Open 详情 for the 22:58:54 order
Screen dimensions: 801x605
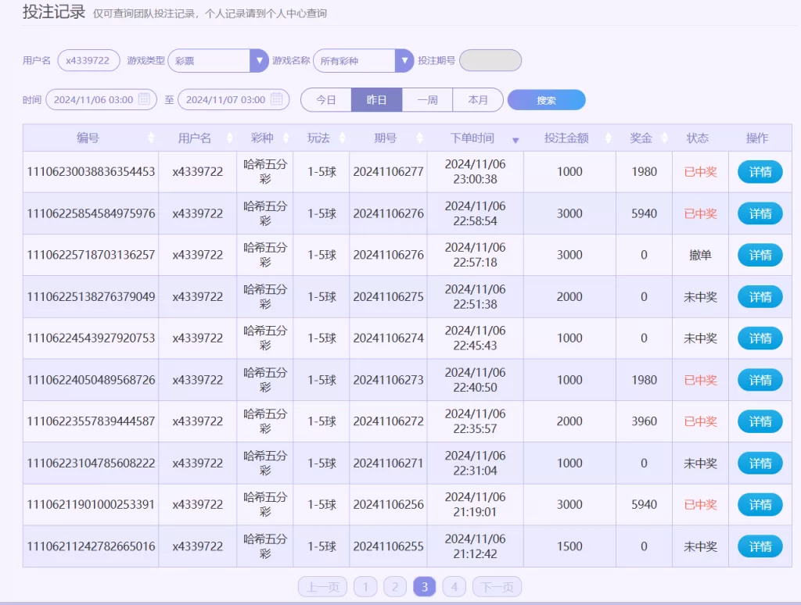point(760,213)
